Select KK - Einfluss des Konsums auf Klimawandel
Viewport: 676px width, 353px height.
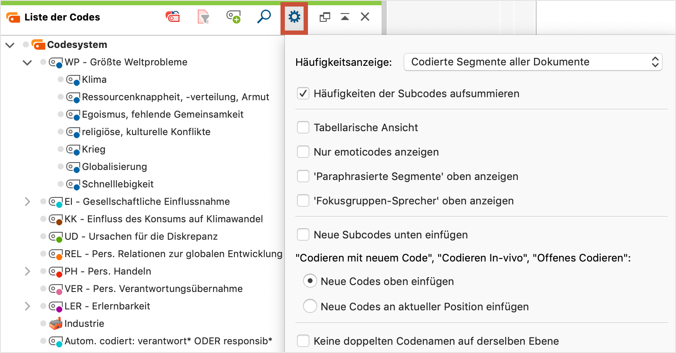pos(164,219)
